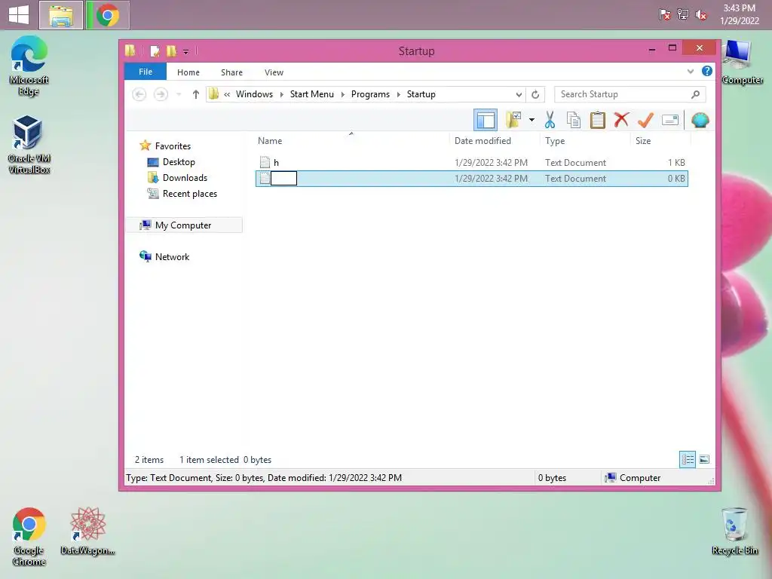This screenshot has width=772, height=579.
Task: Click the Forward navigation arrow
Action: (161, 94)
